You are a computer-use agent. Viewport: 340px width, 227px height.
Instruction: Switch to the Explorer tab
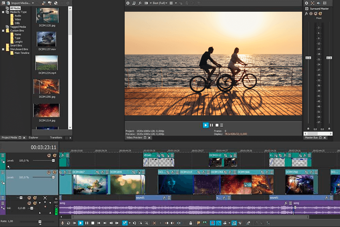33,138
